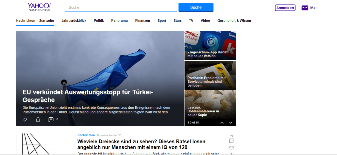Share the EU headline article
This screenshot has width=337, height=155.
(38, 119)
